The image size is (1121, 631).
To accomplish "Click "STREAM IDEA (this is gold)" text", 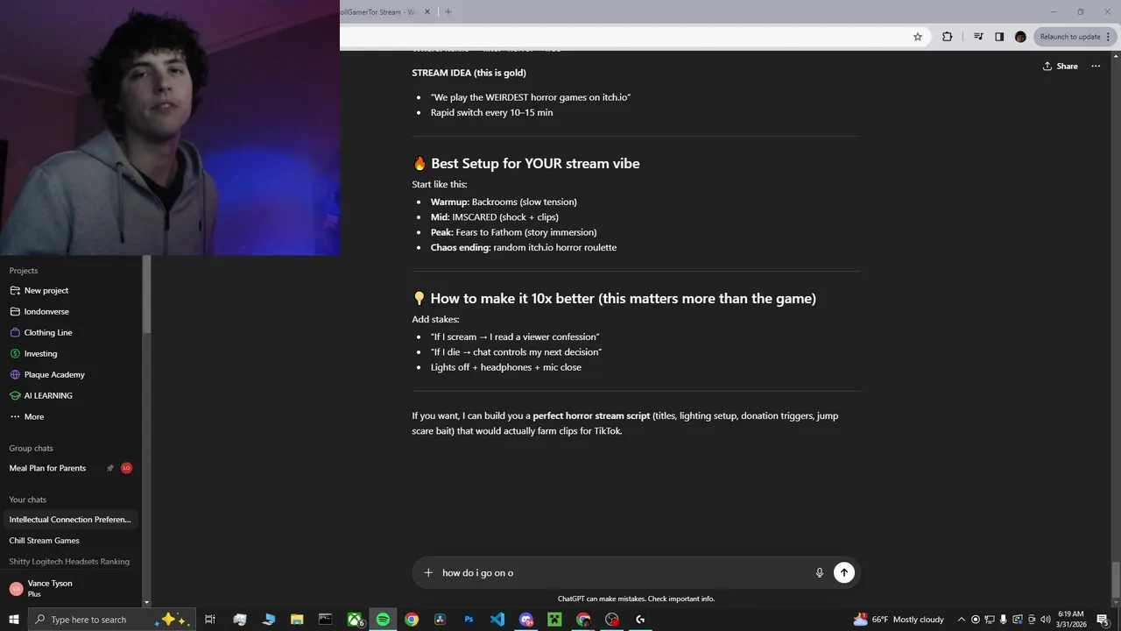I will pyautogui.click(x=469, y=73).
